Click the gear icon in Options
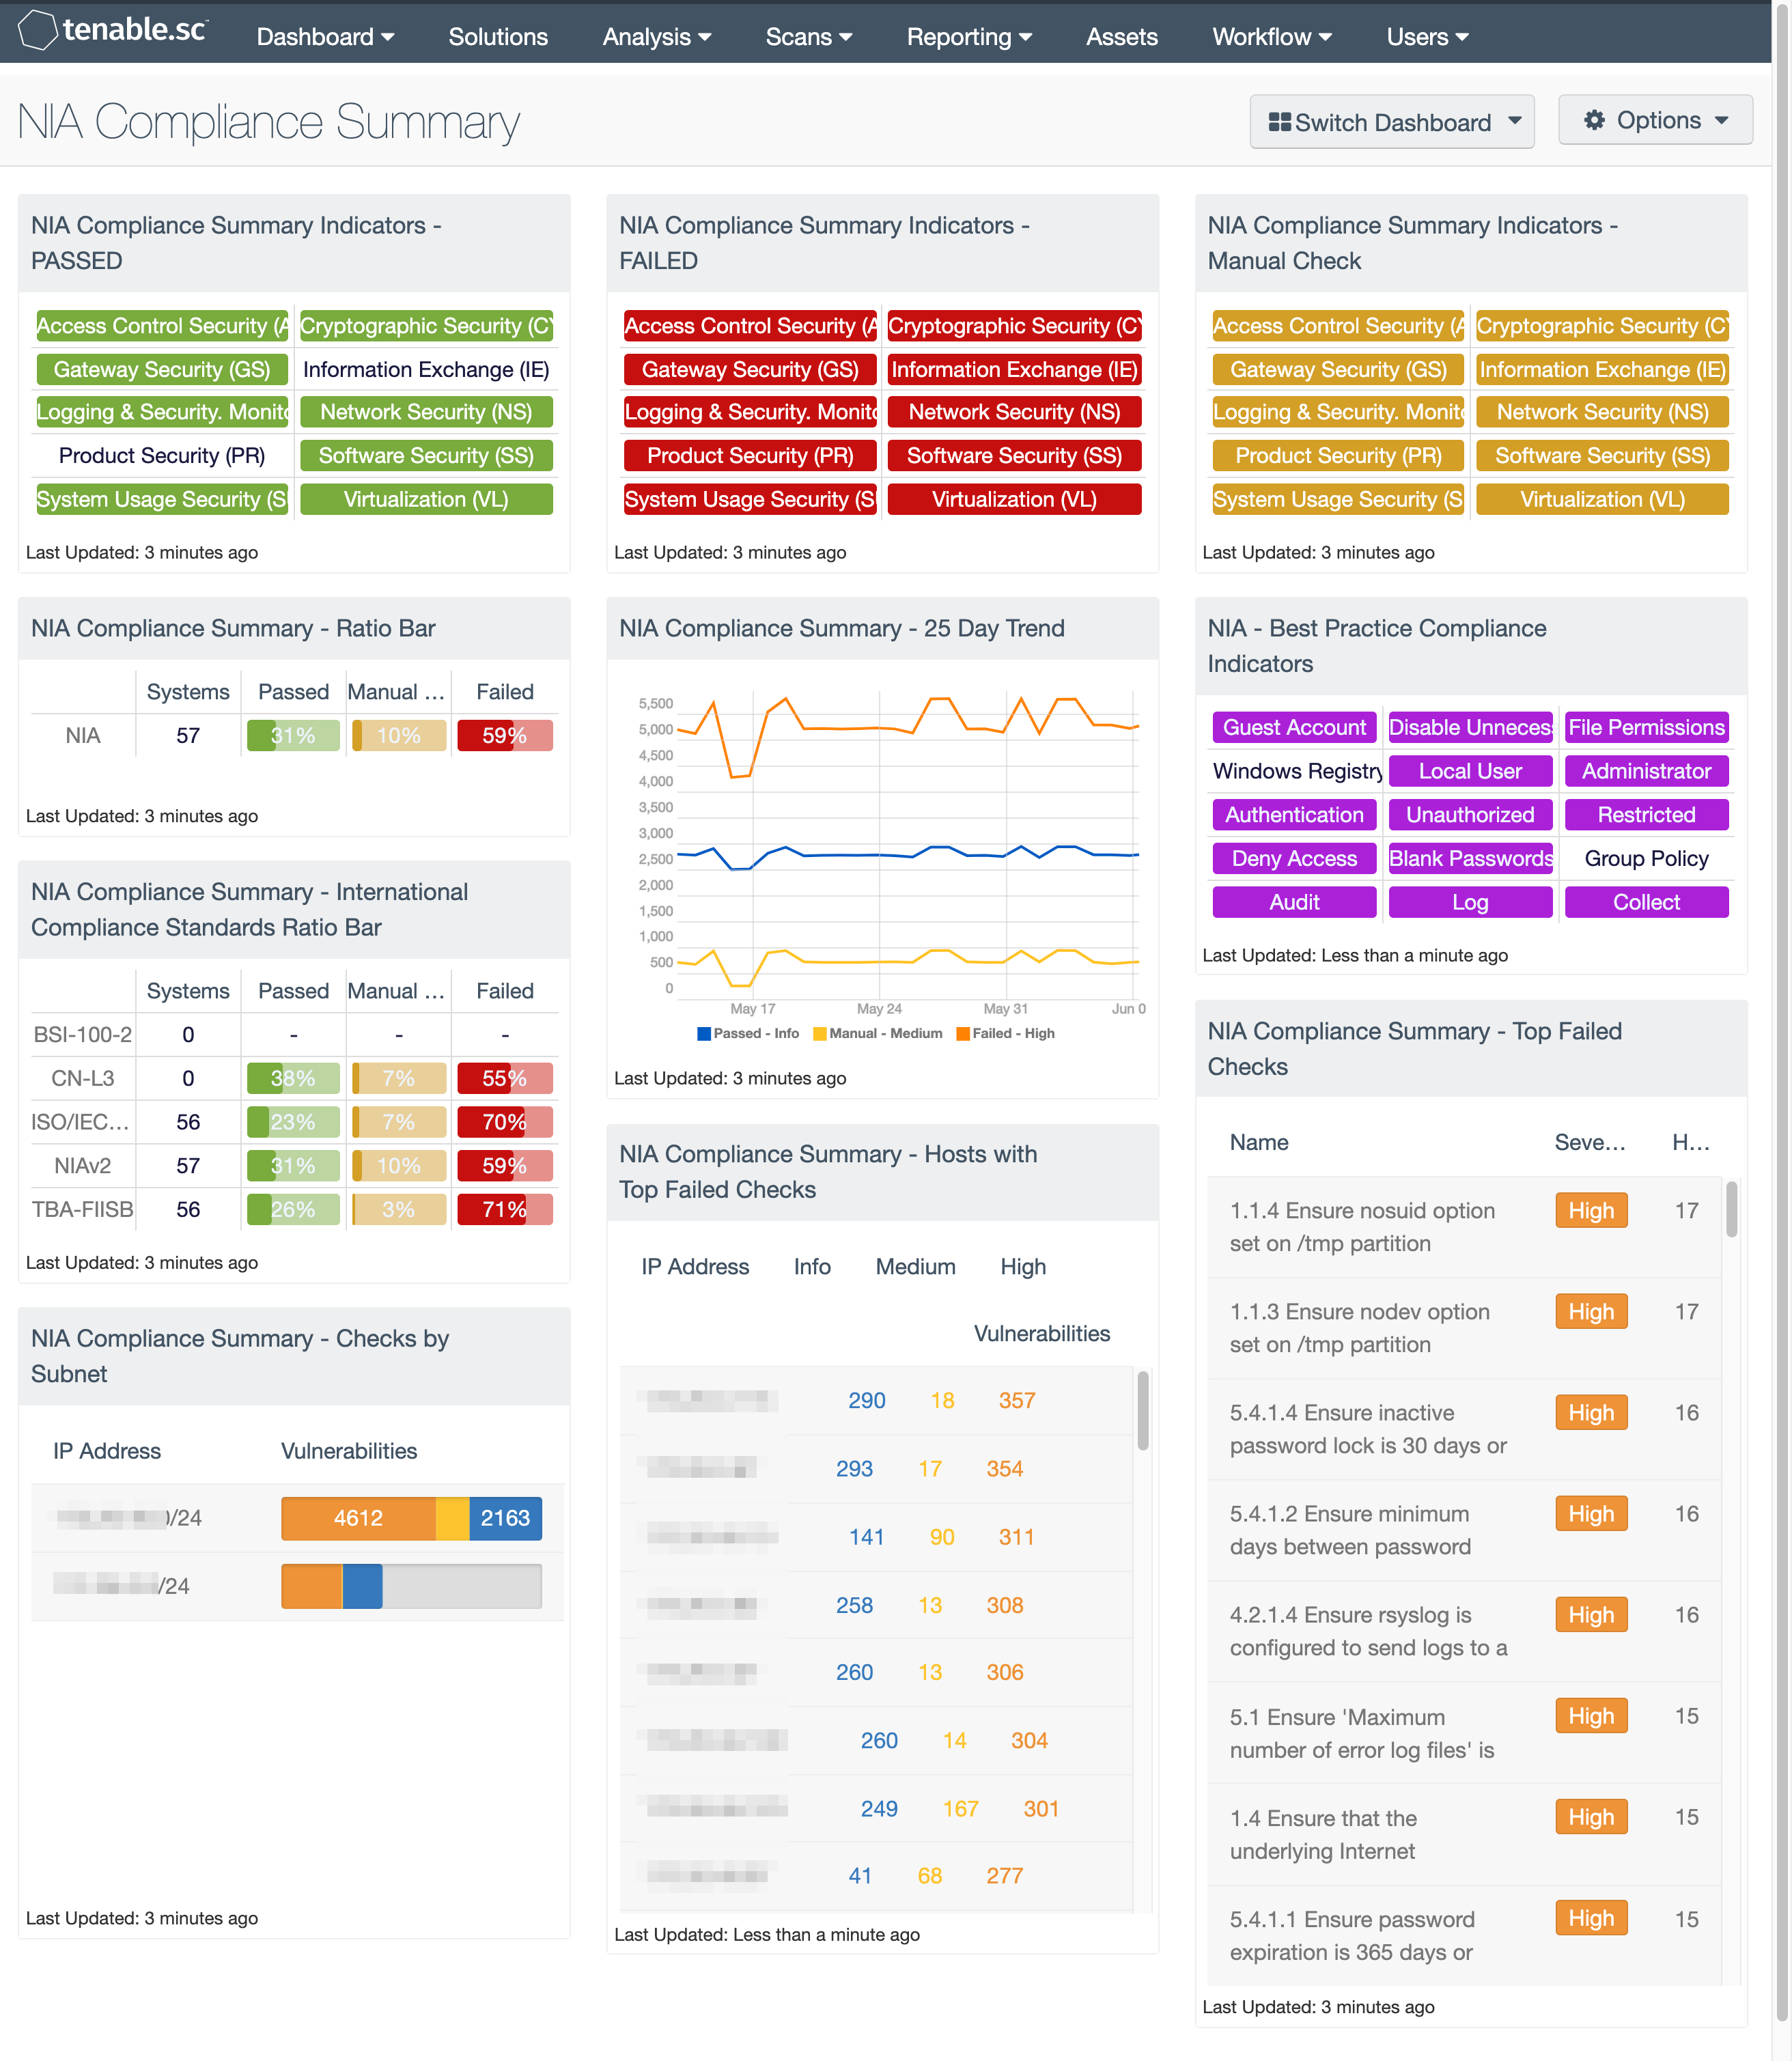The height and width of the screenshot is (2061, 1792). pos(1594,120)
